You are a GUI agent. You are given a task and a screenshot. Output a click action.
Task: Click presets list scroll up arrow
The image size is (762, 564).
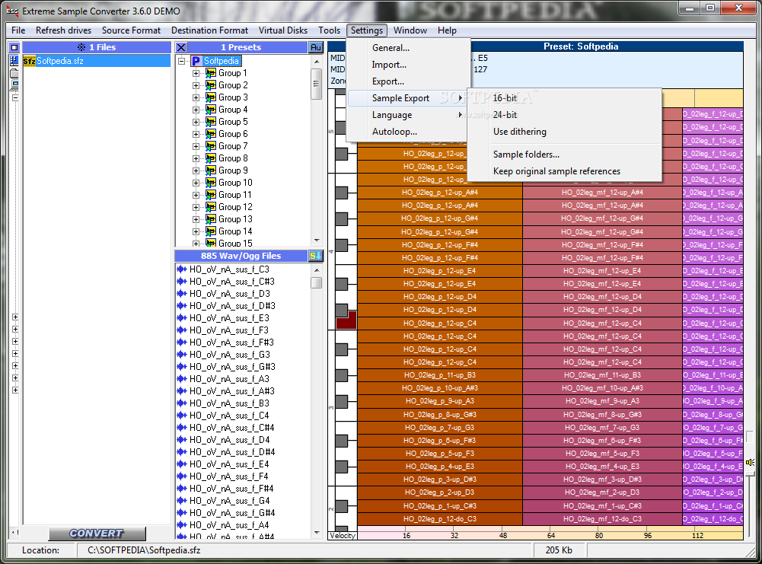[x=317, y=62]
